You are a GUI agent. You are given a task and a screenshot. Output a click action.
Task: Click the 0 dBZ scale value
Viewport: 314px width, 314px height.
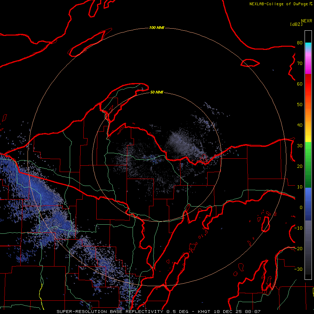[301, 208]
